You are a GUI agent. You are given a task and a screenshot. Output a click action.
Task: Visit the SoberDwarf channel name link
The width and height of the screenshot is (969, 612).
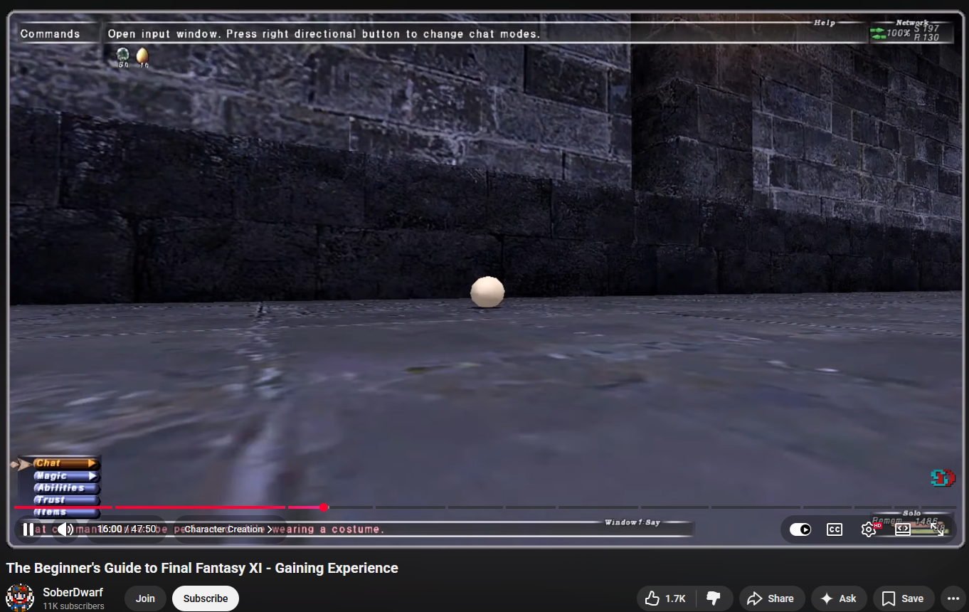[x=73, y=592]
